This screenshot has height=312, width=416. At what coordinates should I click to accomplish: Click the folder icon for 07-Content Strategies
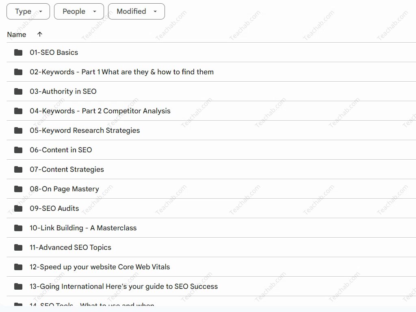tap(18, 169)
